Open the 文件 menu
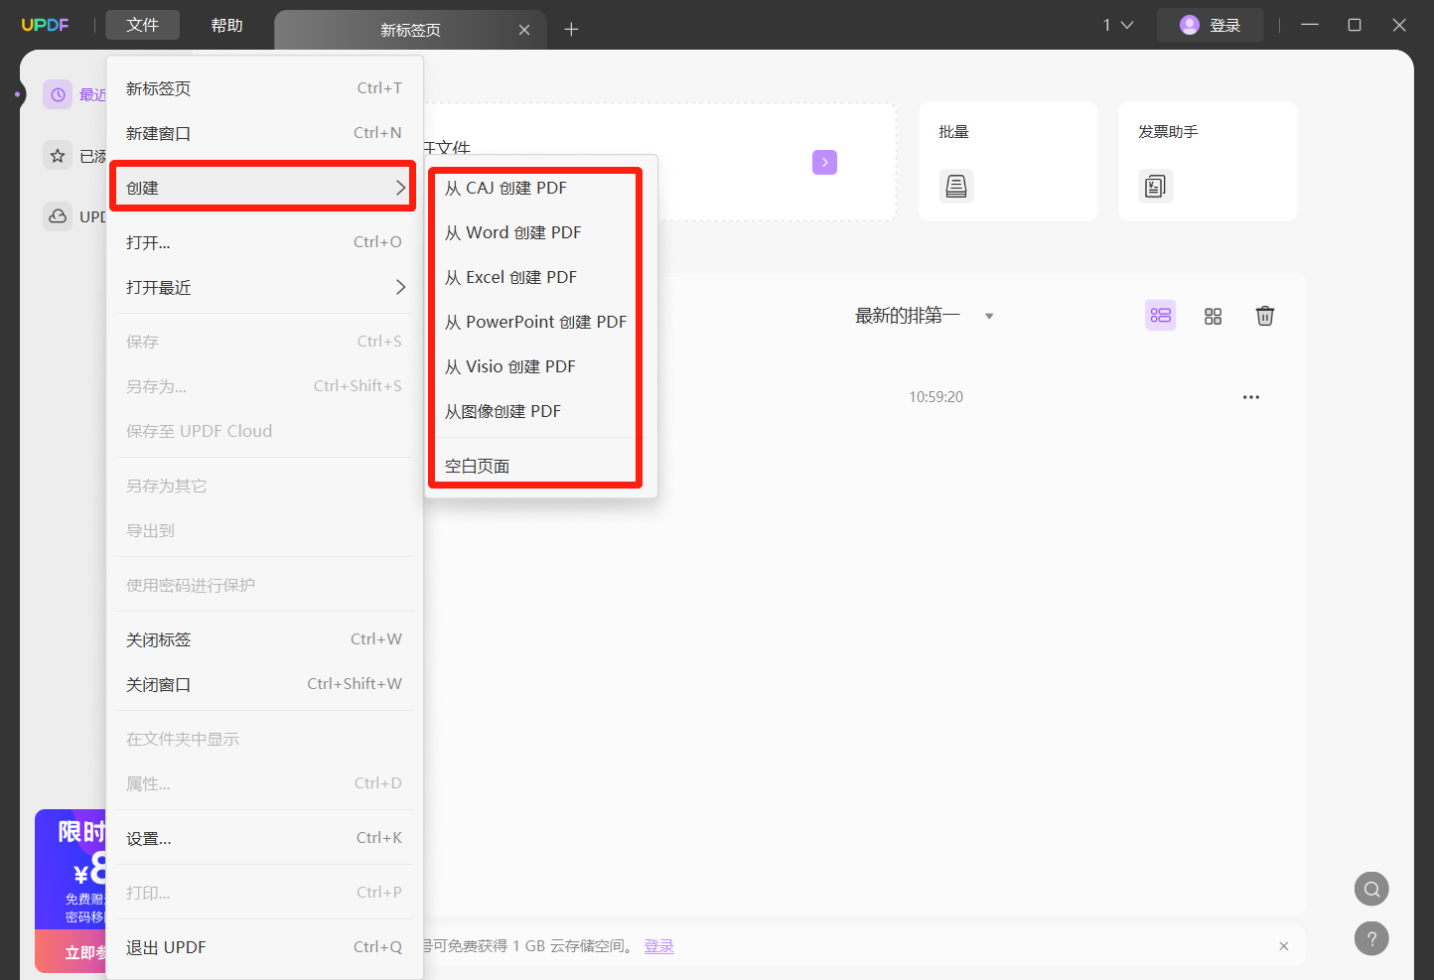Screen dimensions: 1434x980 point(142,25)
